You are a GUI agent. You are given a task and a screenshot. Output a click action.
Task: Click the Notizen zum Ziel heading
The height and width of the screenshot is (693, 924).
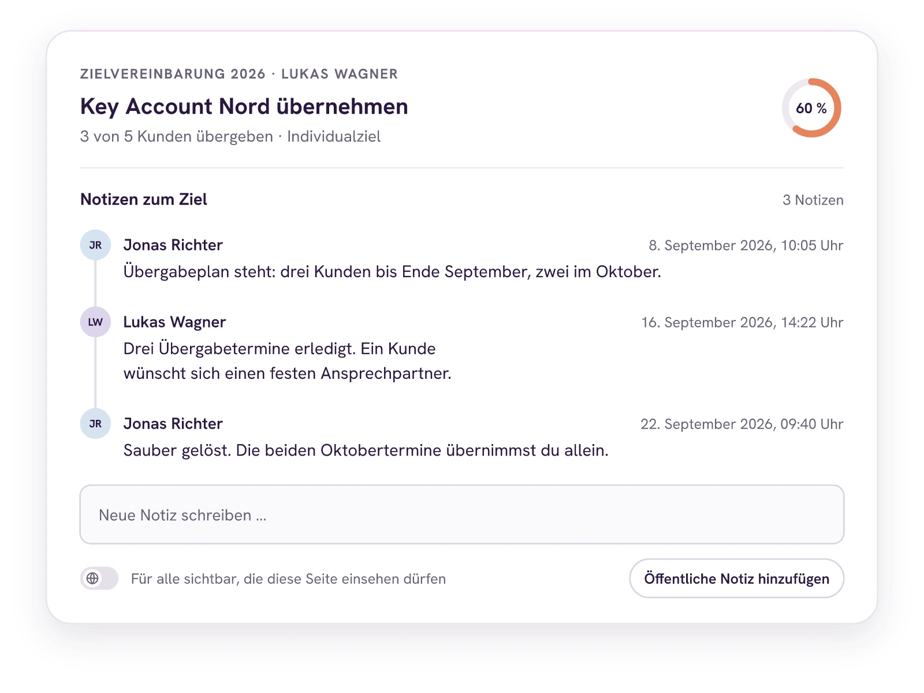click(144, 199)
